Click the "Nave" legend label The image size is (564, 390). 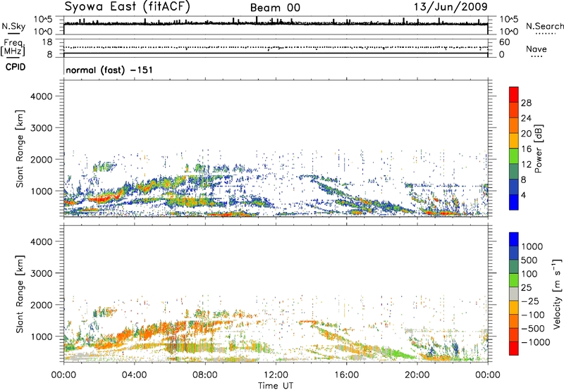coord(536,49)
